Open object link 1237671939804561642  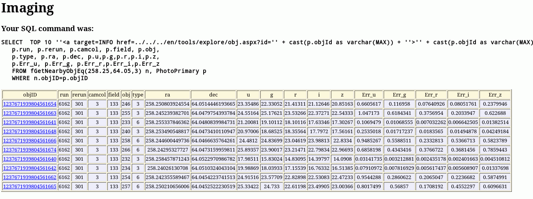point(30,168)
